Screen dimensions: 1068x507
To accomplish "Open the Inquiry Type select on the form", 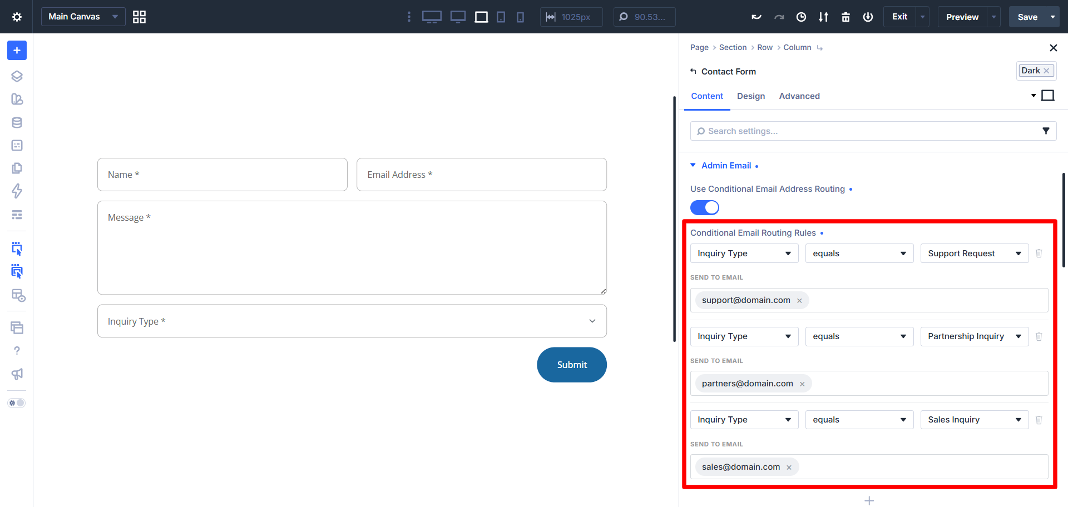I will [352, 321].
